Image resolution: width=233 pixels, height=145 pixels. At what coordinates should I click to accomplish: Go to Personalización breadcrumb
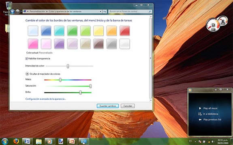37,11
